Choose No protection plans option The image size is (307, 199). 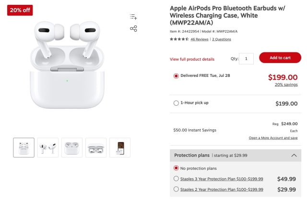coord(176,168)
